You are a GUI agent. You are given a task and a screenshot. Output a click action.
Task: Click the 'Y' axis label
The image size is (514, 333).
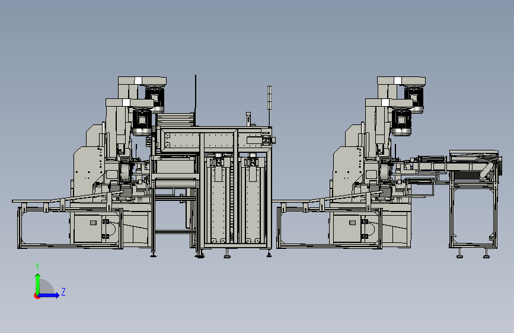tap(37, 267)
